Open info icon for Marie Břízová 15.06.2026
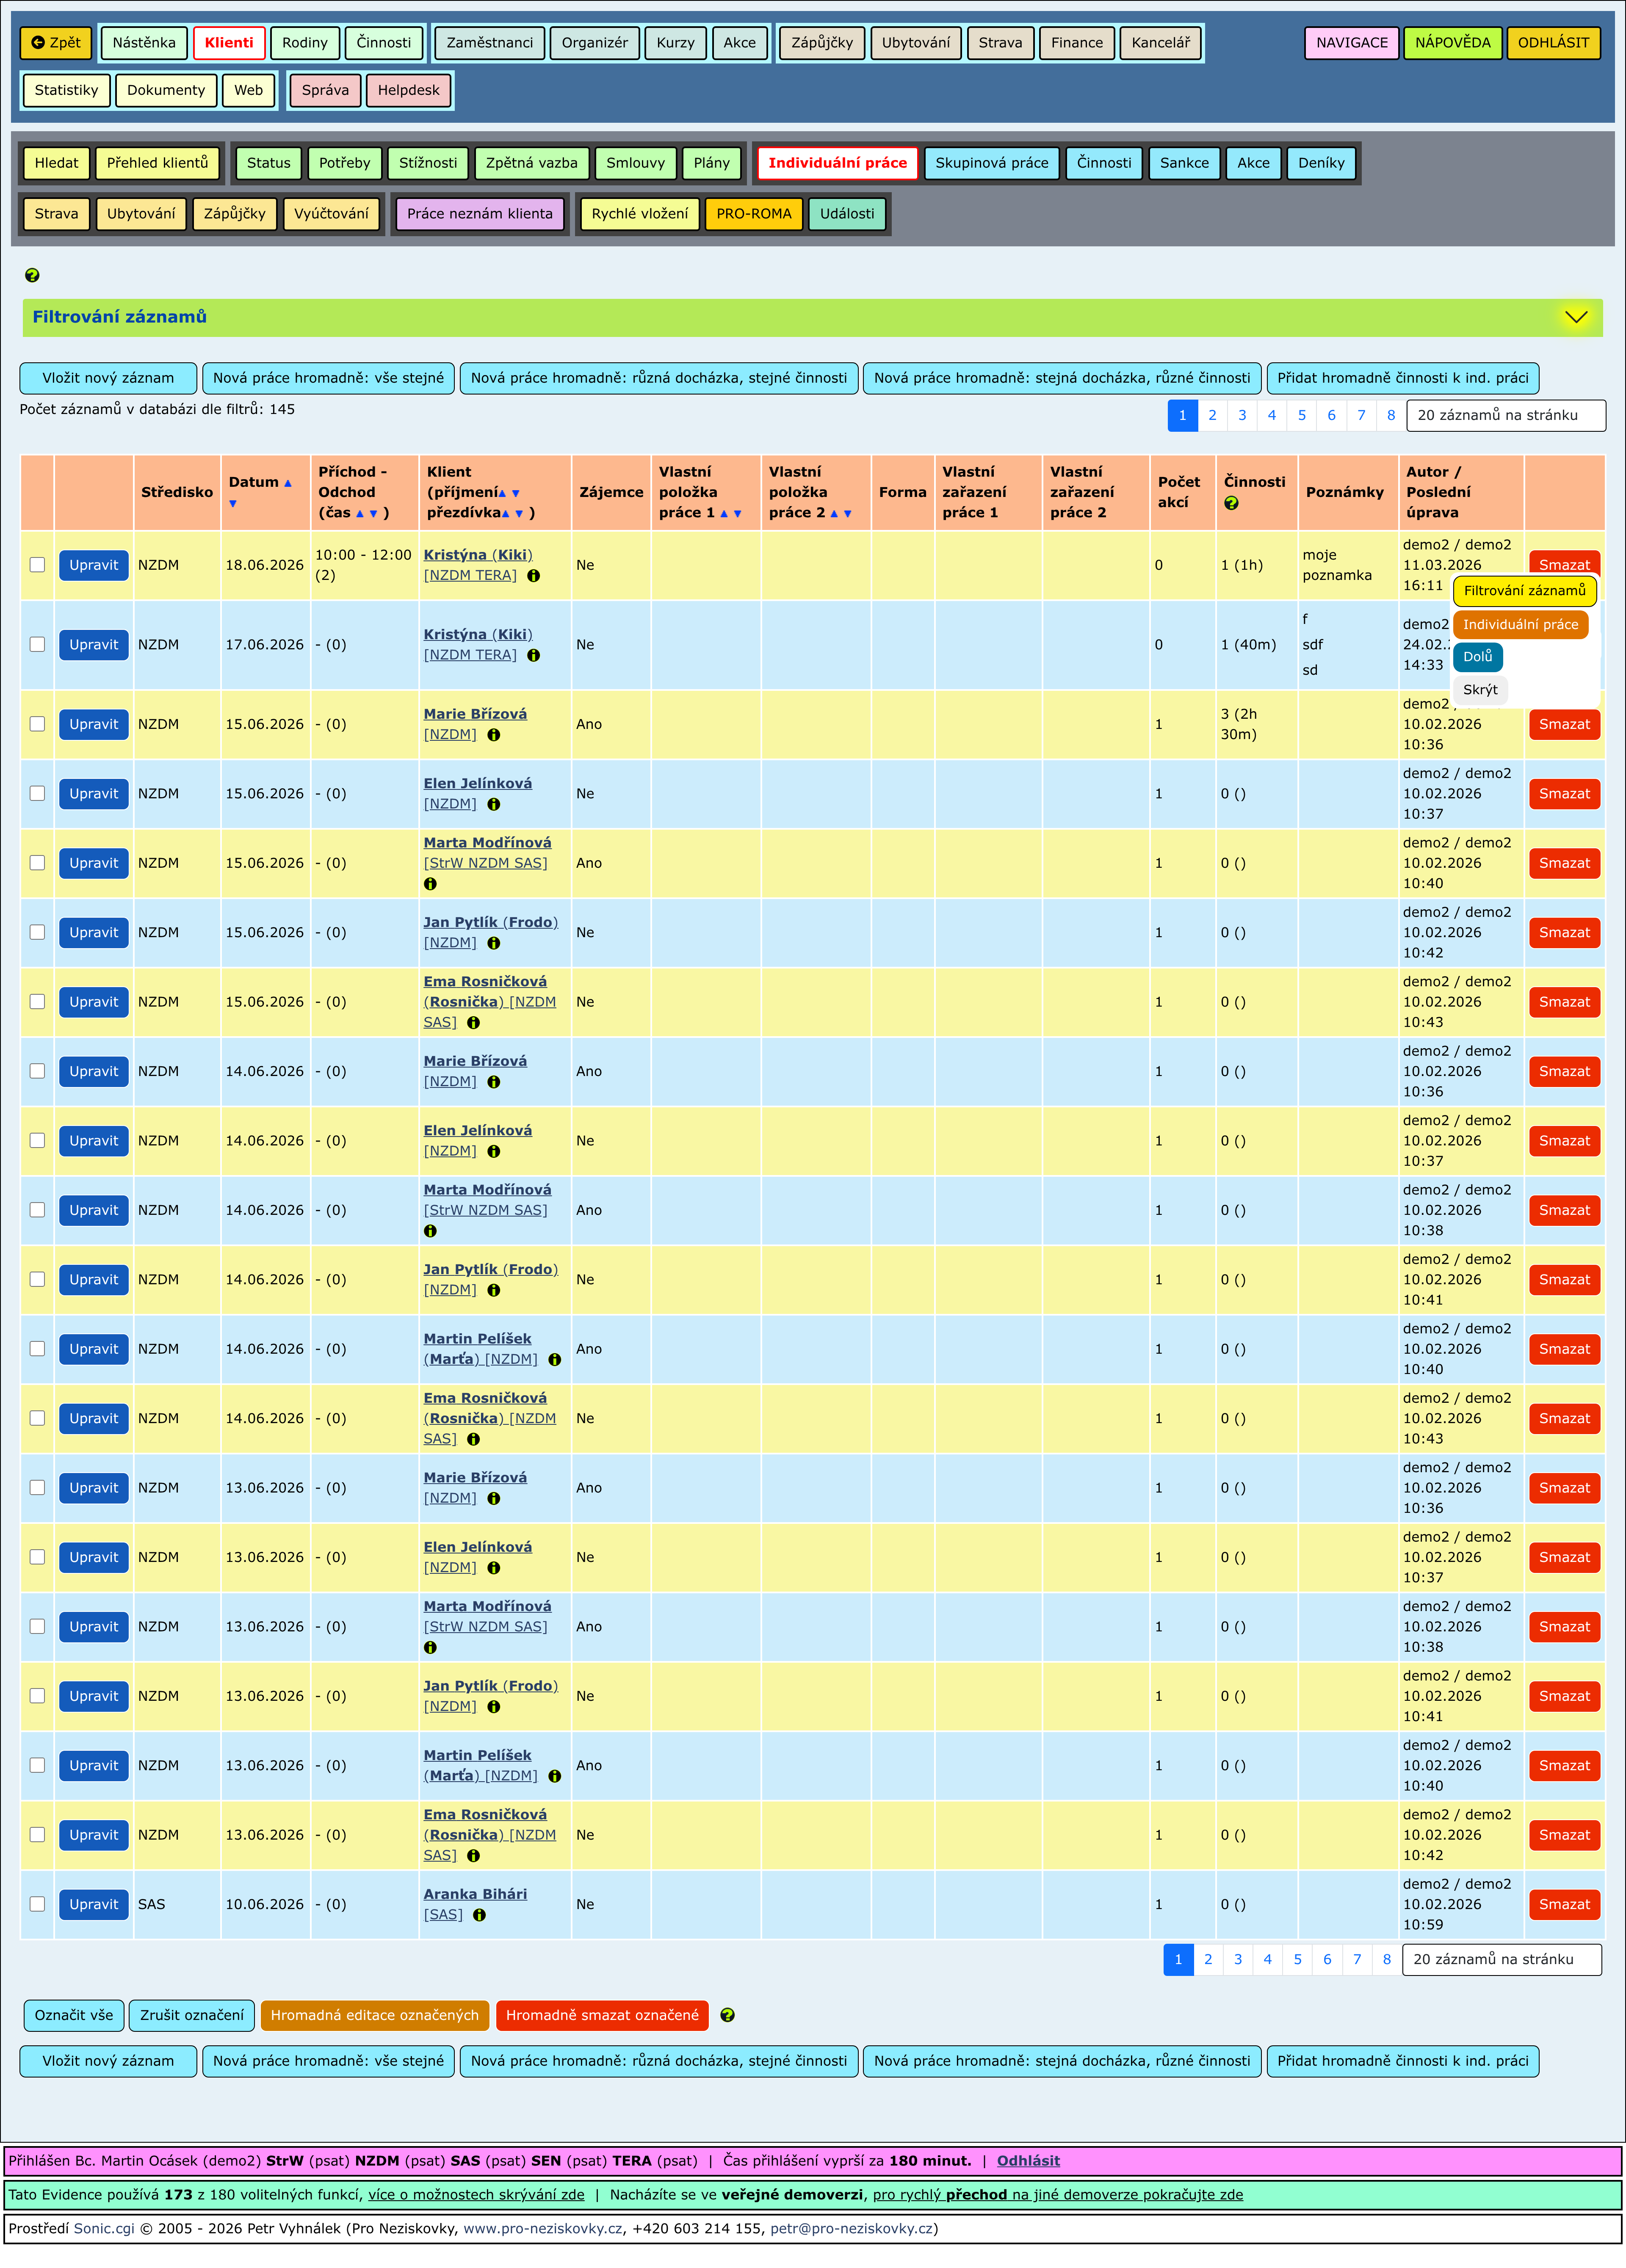This screenshot has height=2268, width=1626. 493,735
